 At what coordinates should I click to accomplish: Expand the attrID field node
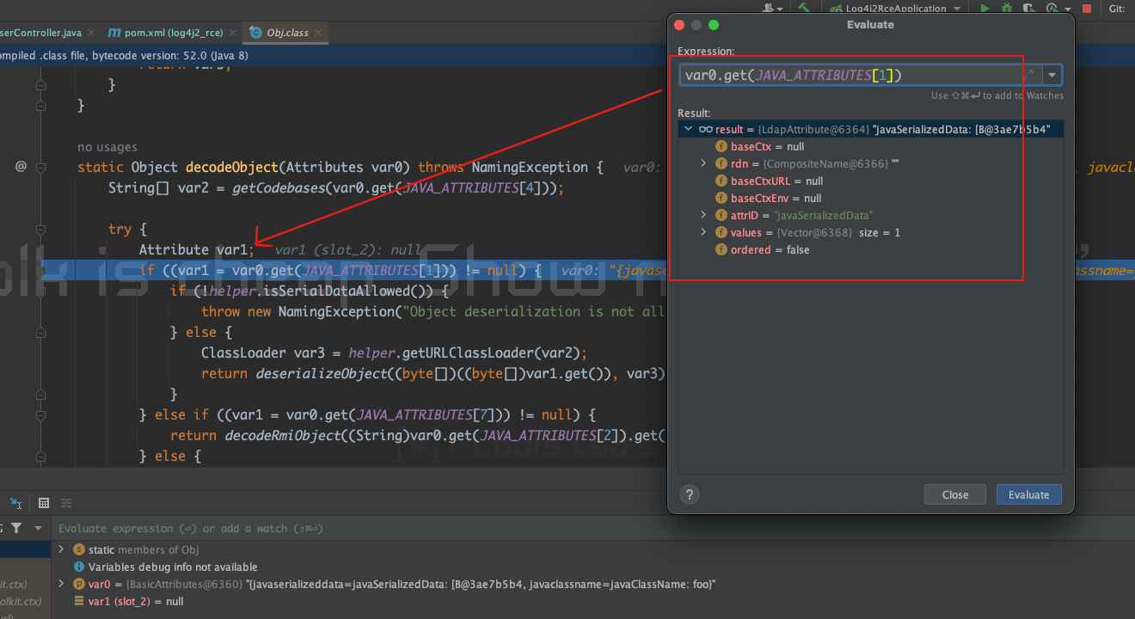point(703,215)
